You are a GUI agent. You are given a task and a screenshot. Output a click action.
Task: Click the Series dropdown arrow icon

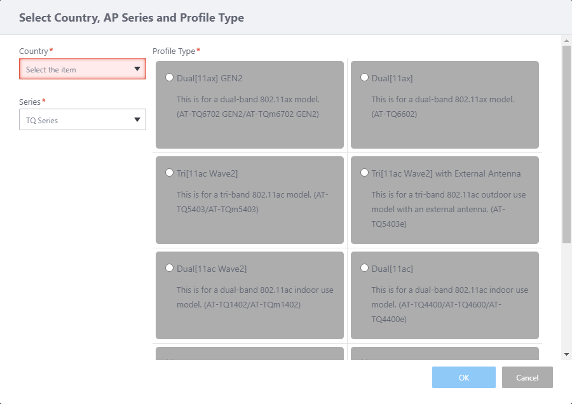(137, 120)
